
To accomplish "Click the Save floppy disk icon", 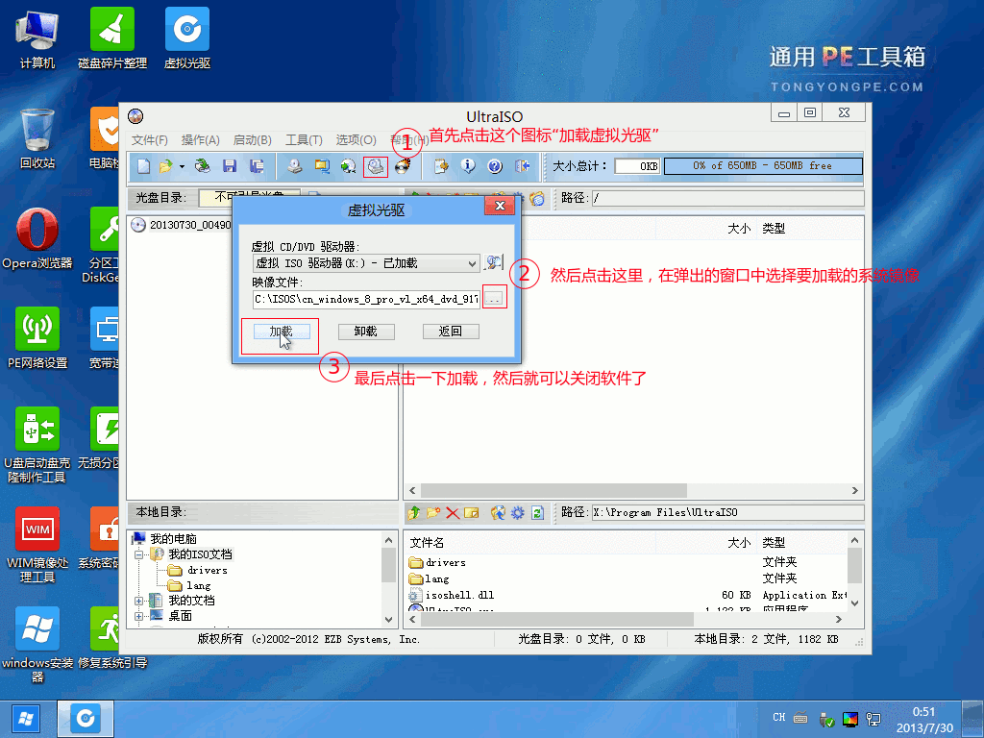I will pos(230,166).
